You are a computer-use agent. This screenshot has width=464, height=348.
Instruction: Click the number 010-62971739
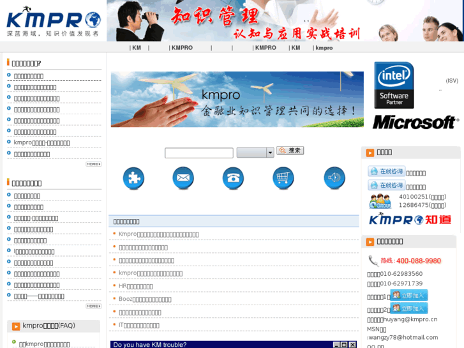(x=401, y=284)
